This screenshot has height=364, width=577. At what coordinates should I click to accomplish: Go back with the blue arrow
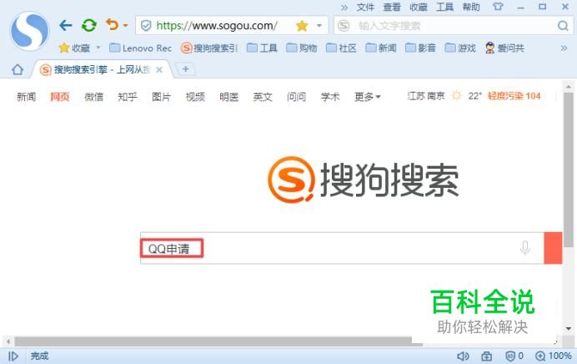(x=66, y=25)
